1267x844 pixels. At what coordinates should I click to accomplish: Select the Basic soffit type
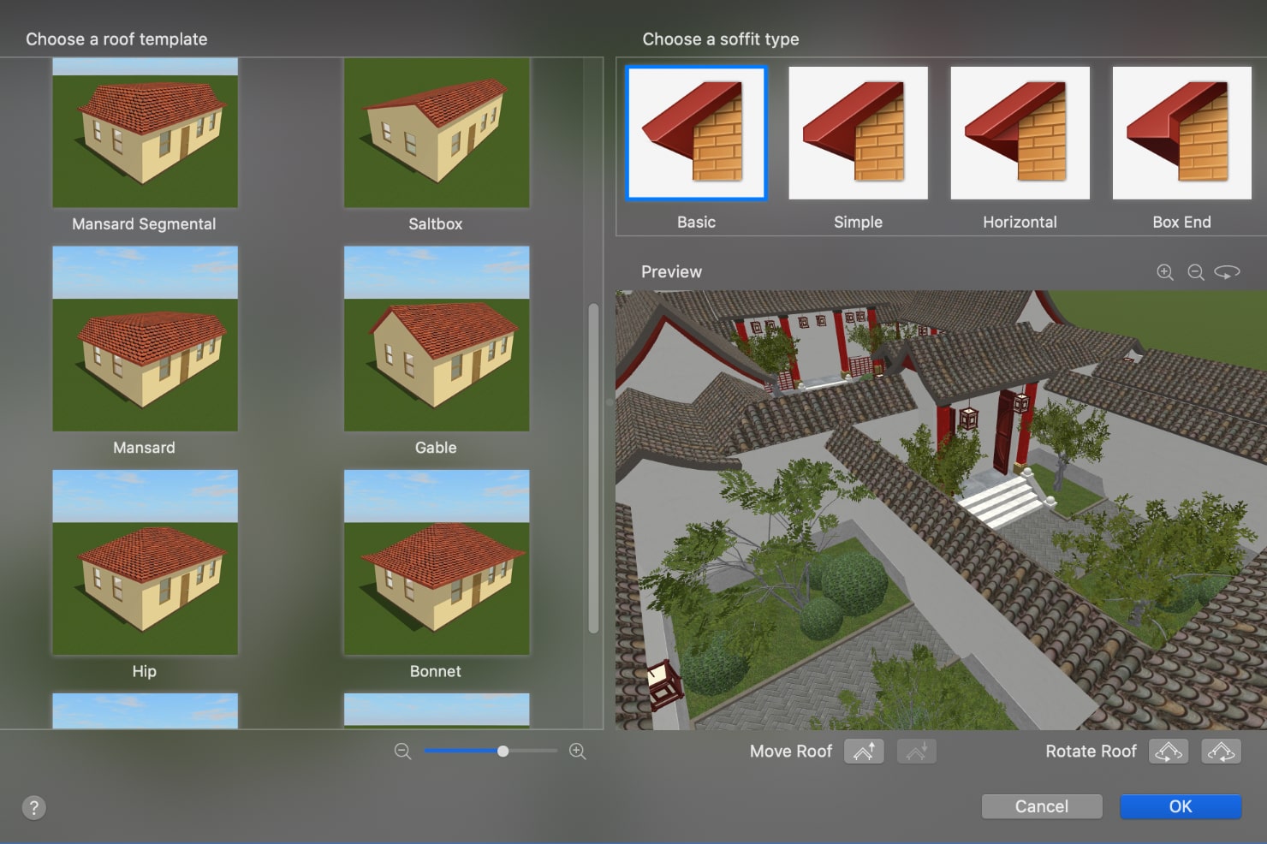(696, 133)
